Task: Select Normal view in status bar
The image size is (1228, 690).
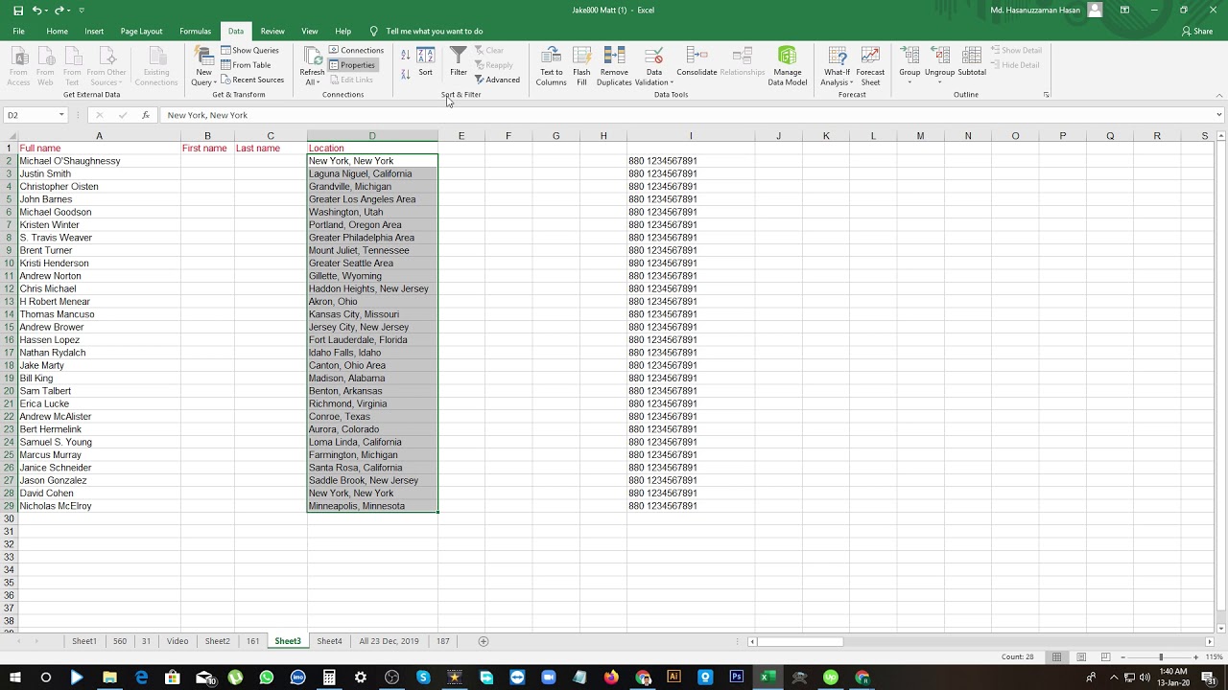Action: point(1056,656)
